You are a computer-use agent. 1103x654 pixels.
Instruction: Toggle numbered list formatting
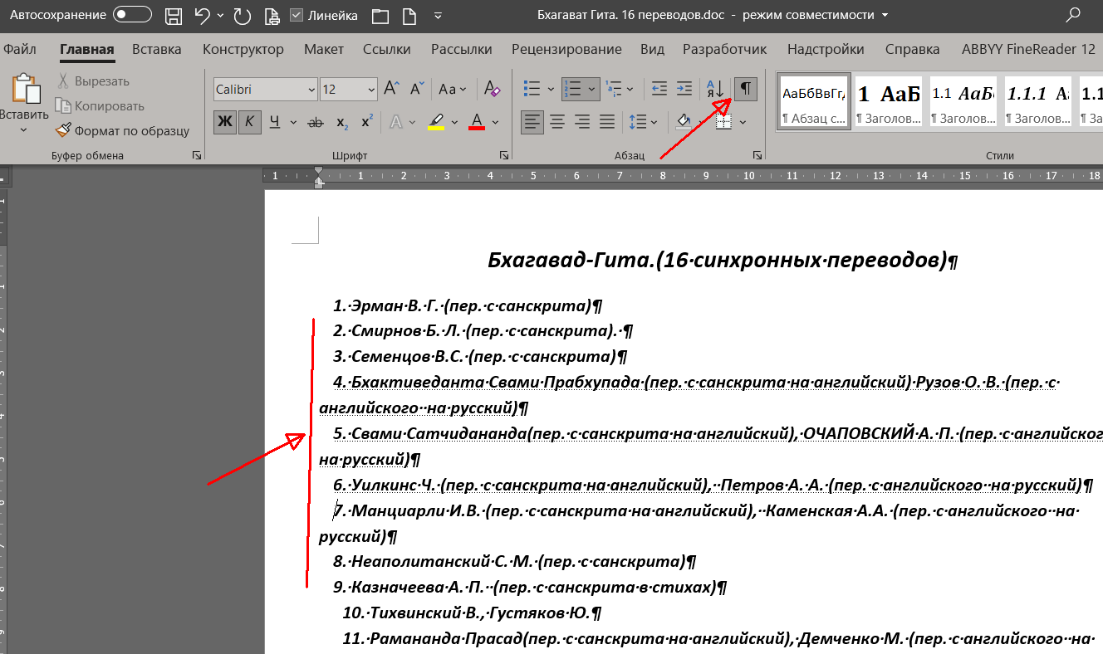[x=572, y=89]
